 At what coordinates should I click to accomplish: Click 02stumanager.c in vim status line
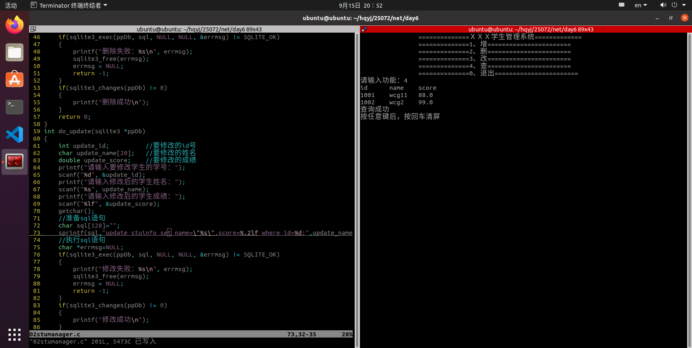pyautogui.click(x=55, y=334)
